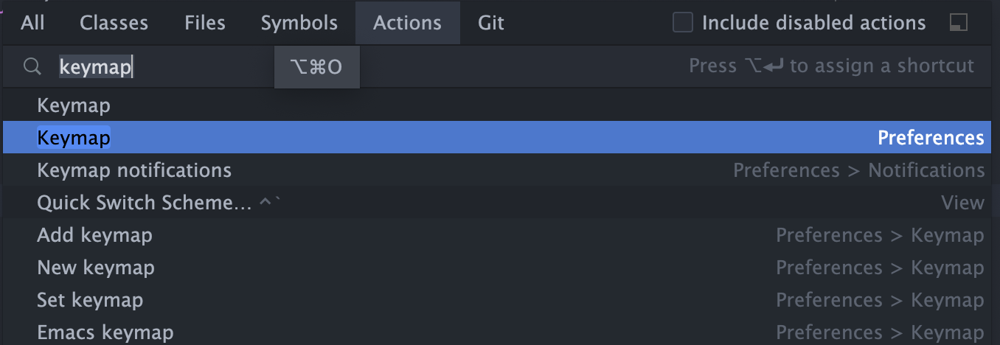
Task: Select the Symbols tab
Action: click(299, 23)
